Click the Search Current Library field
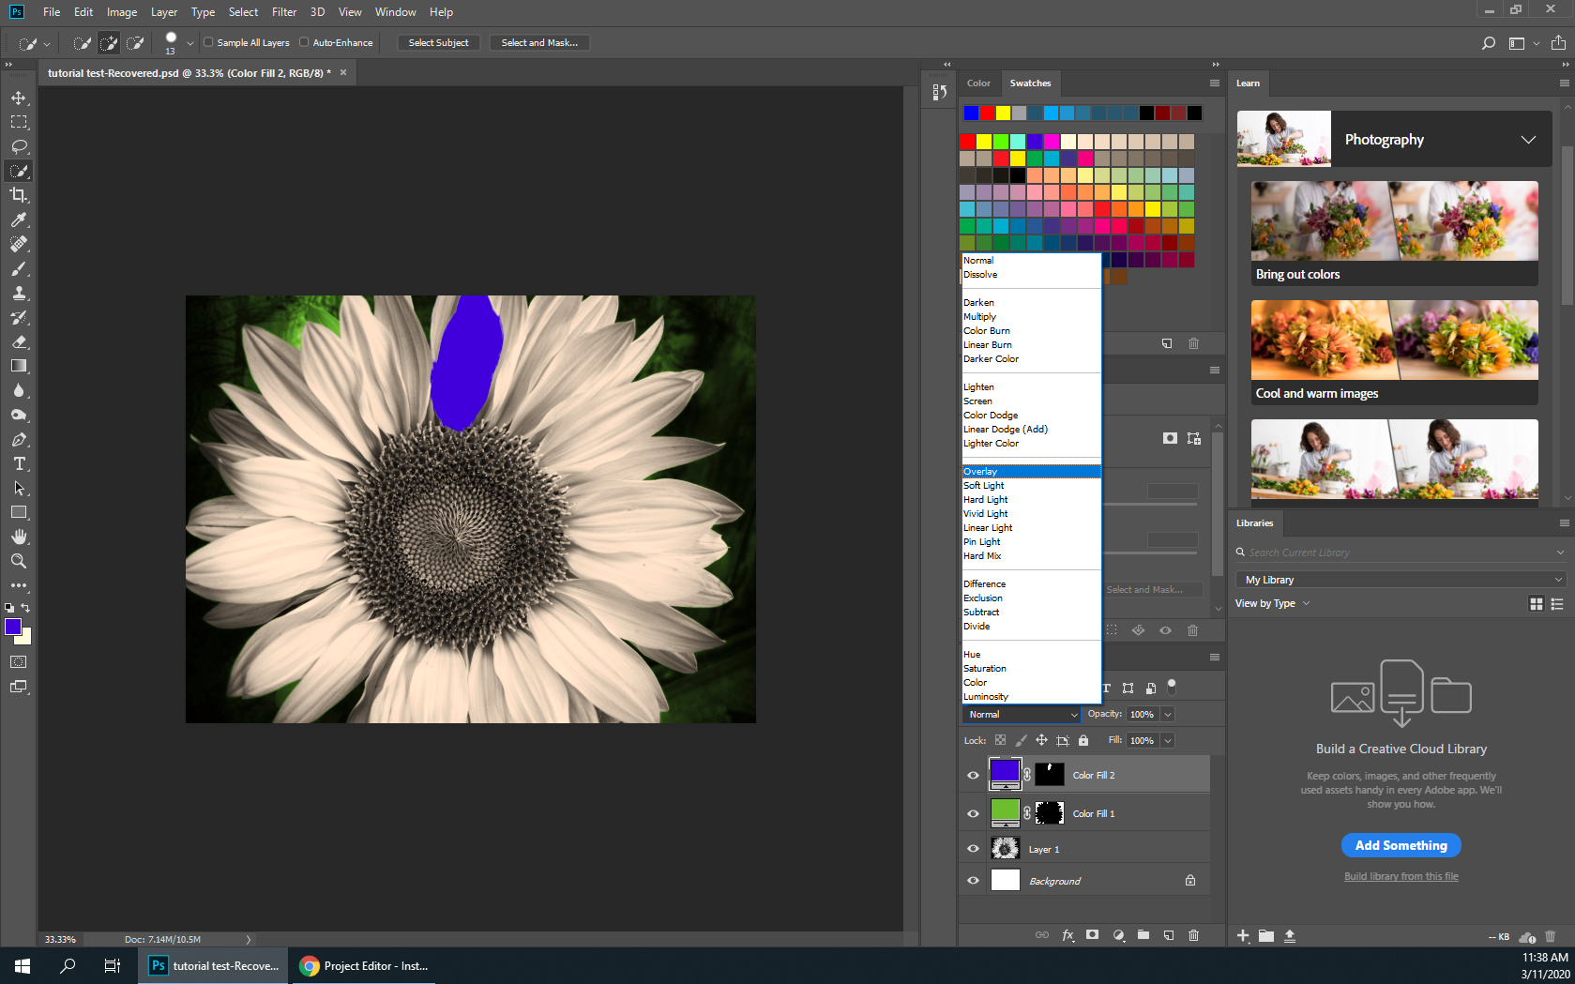This screenshot has width=1575, height=984. [x=1401, y=553]
